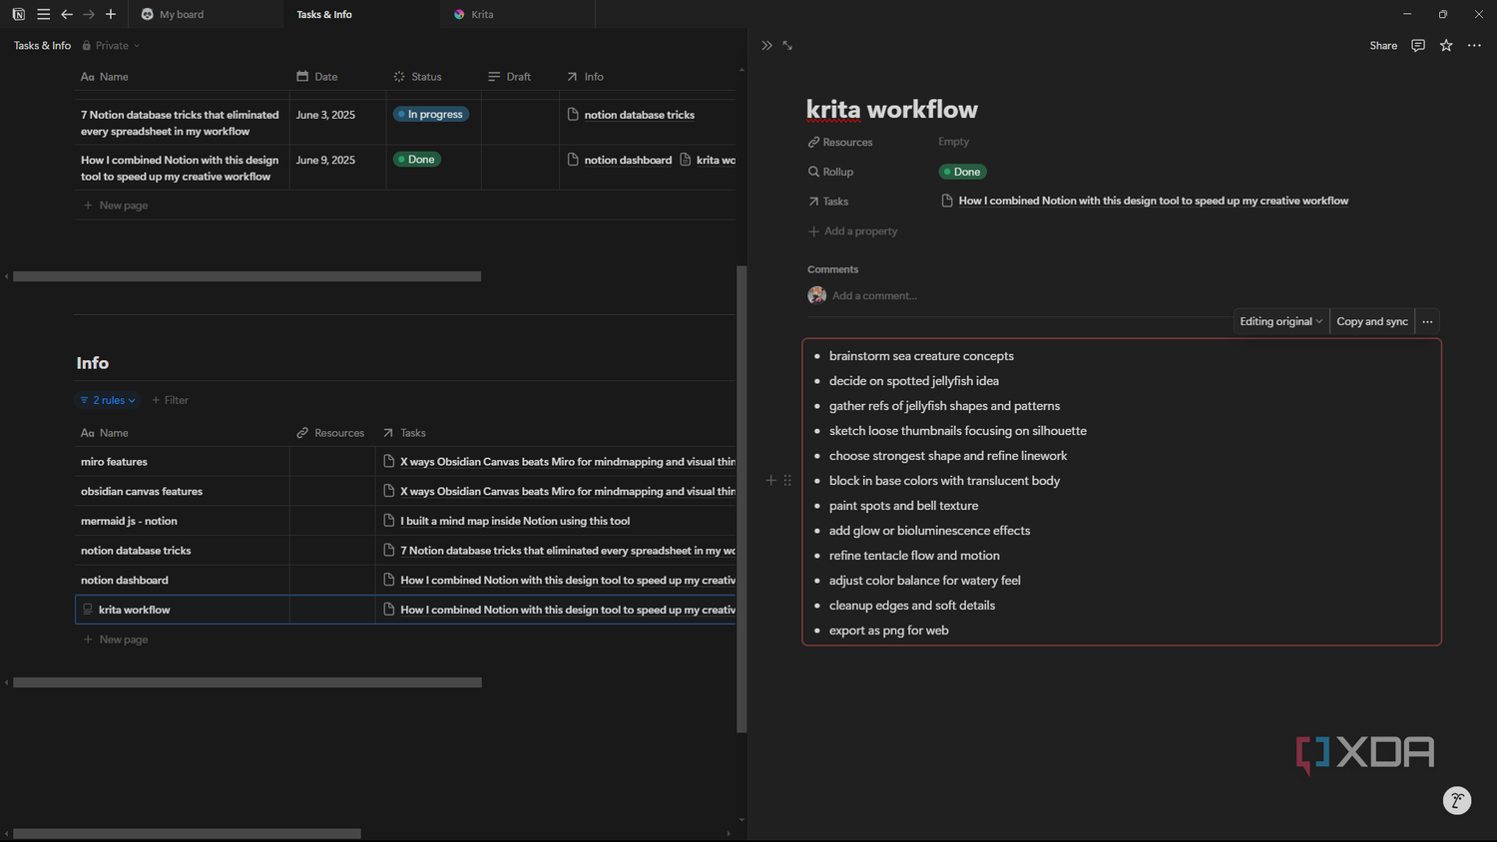Open krita workflow page in full view
Image resolution: width=1497 pixels, height=842 pixels.
(787, 46)
